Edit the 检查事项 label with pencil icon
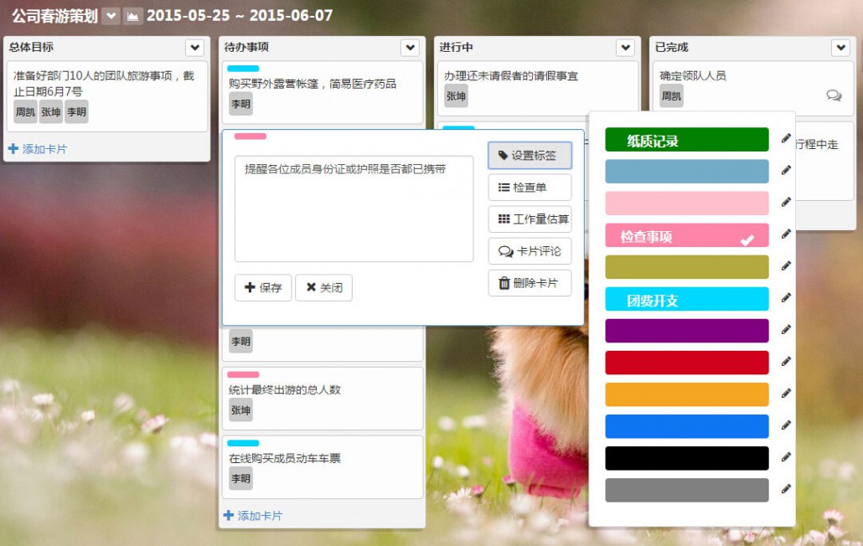 [786, 234]
